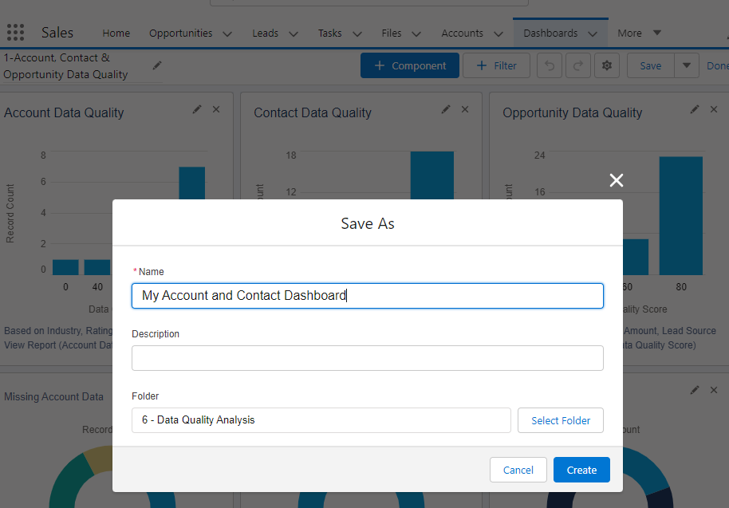Edit the Contact Data Quality component
The width and height of the screenshot is (729, 508).
point(446,109)
